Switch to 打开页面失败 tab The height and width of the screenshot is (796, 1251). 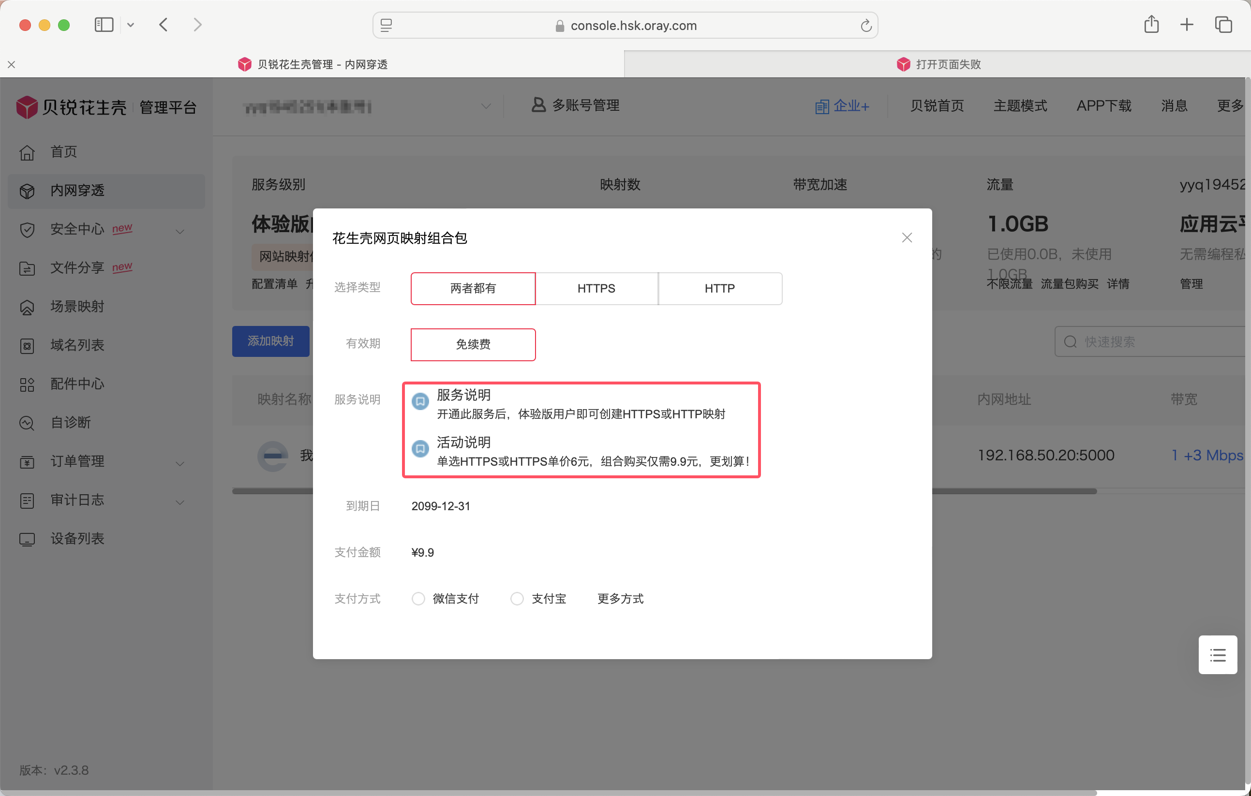[937, 64]
